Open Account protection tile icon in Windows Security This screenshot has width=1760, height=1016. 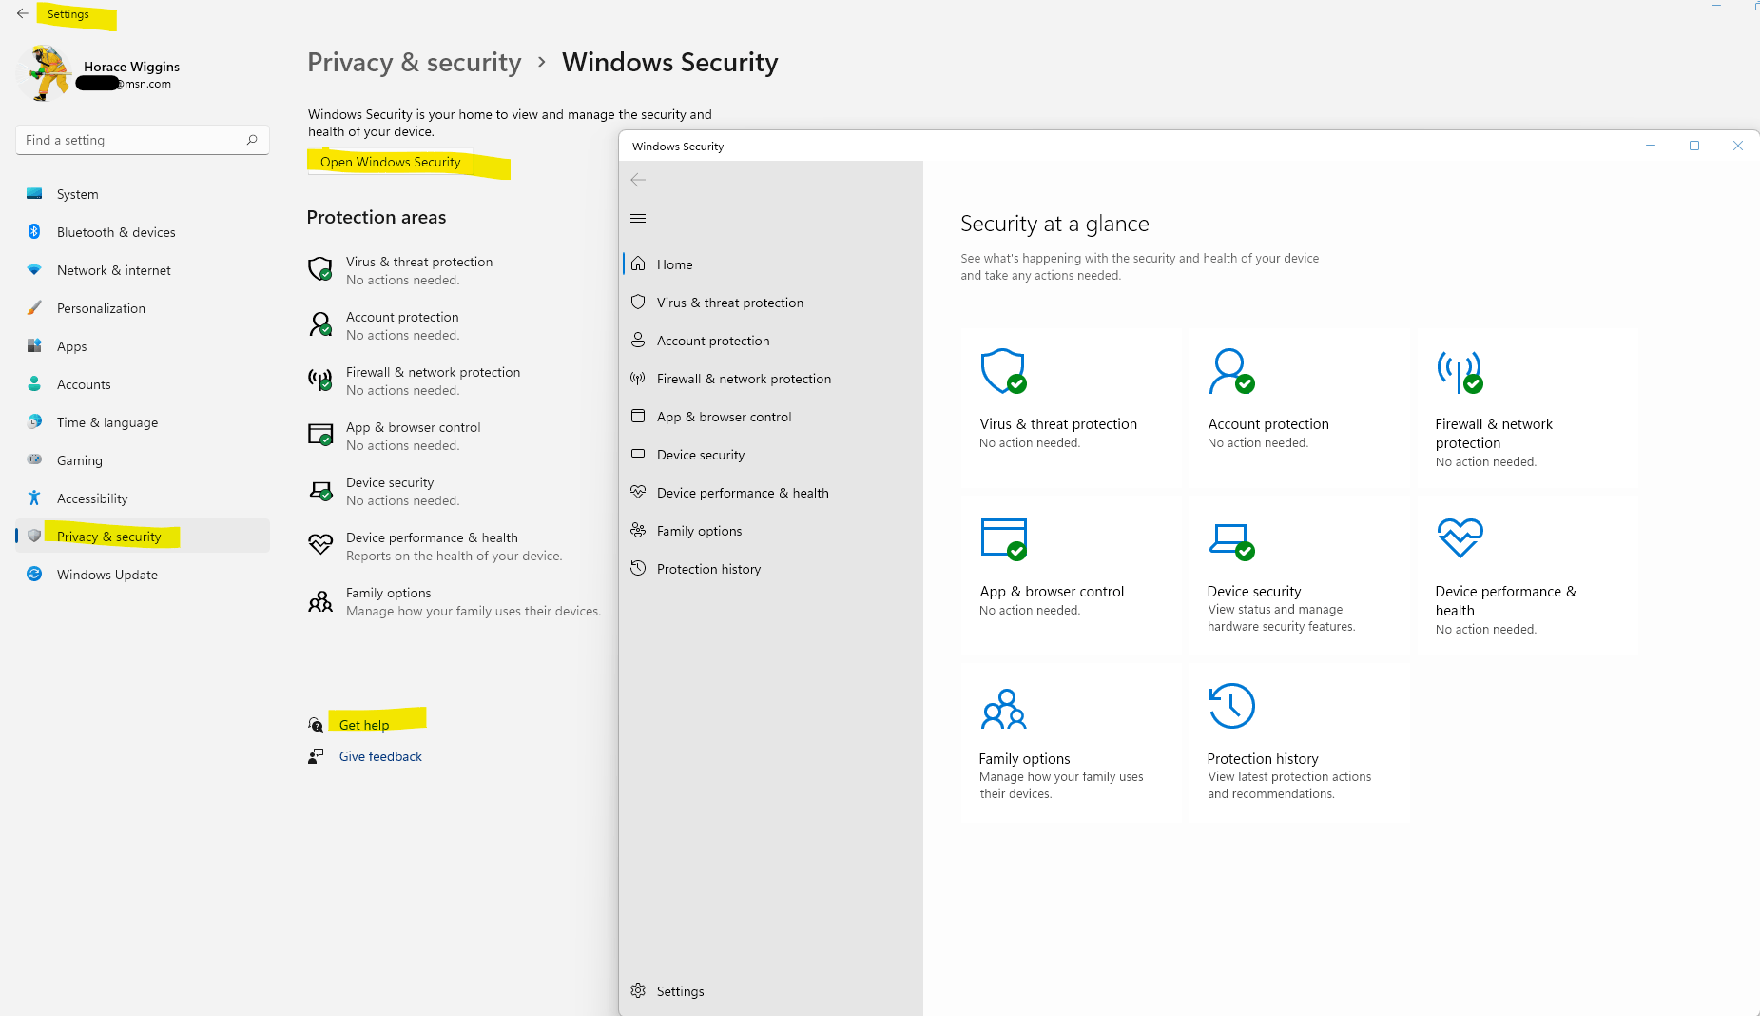coord(1231,371)
